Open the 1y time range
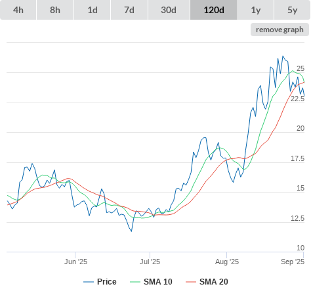The image size is (311, 299). (256, 10)
